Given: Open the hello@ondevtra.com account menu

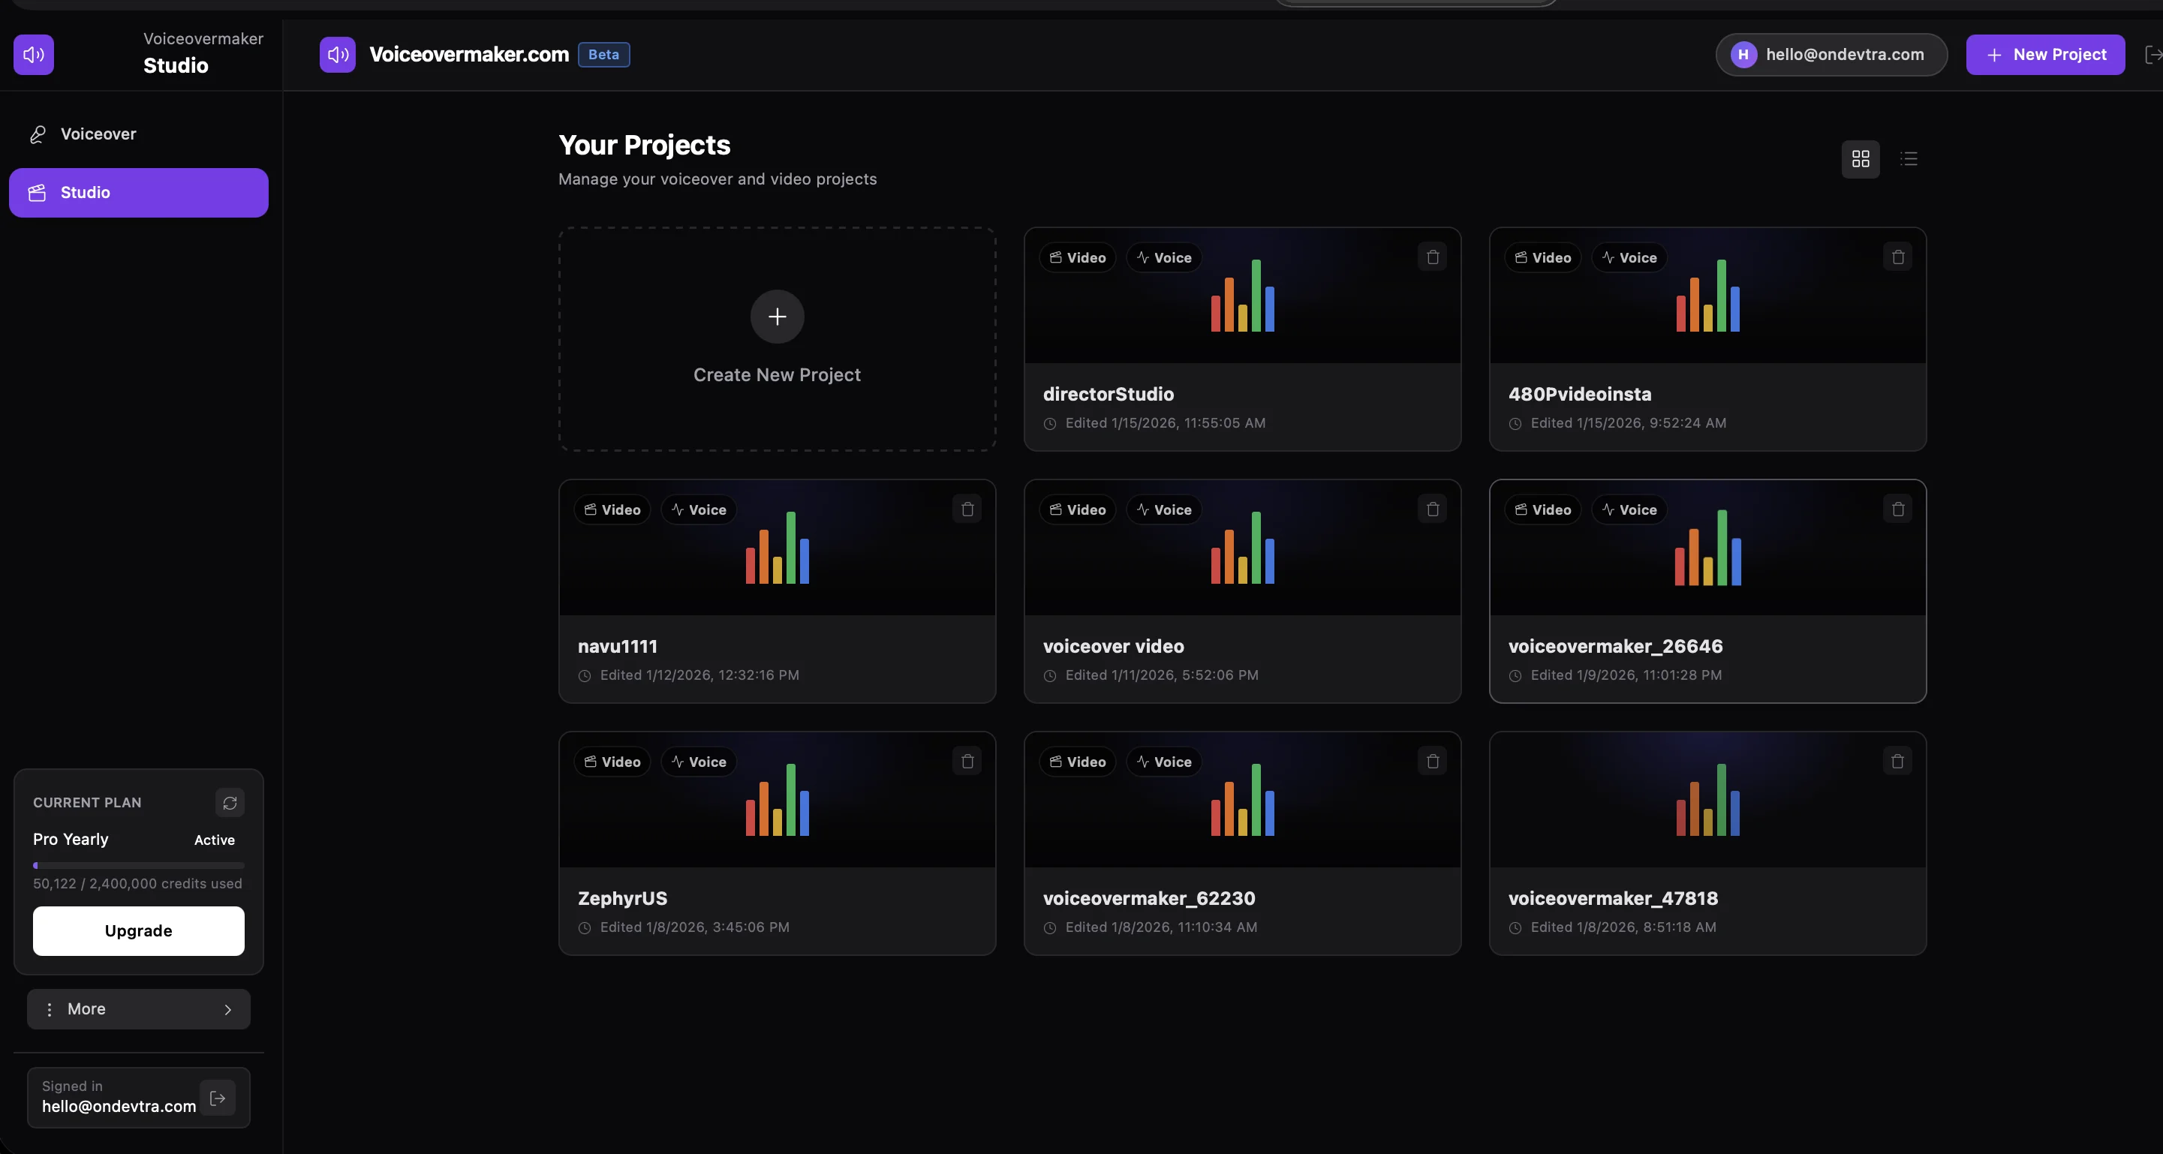Looking at the screenshot, I should [1831, 55].
